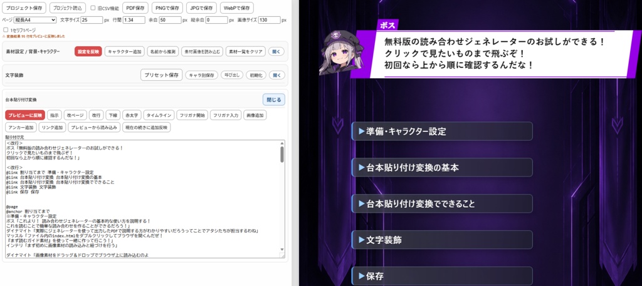
Task: Open the ページ dropdown showing 縦長A4
Action: 35,19
